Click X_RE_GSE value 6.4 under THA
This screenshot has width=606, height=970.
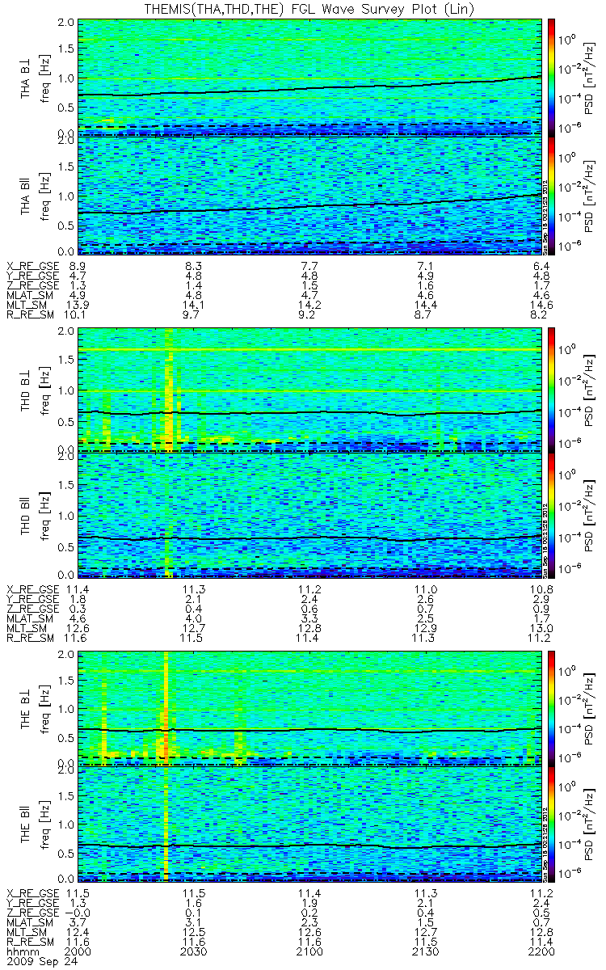pos(541,266)
